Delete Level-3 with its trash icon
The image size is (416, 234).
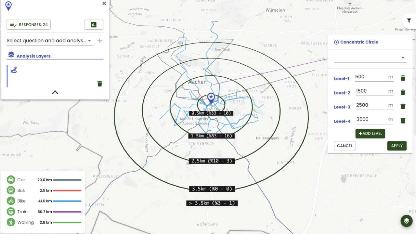click(x=403, y=106)
